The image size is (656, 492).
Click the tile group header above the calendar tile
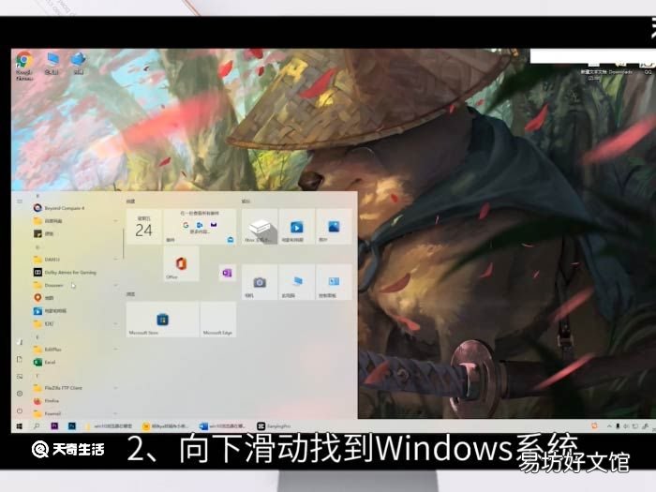[x=130, y=201]
